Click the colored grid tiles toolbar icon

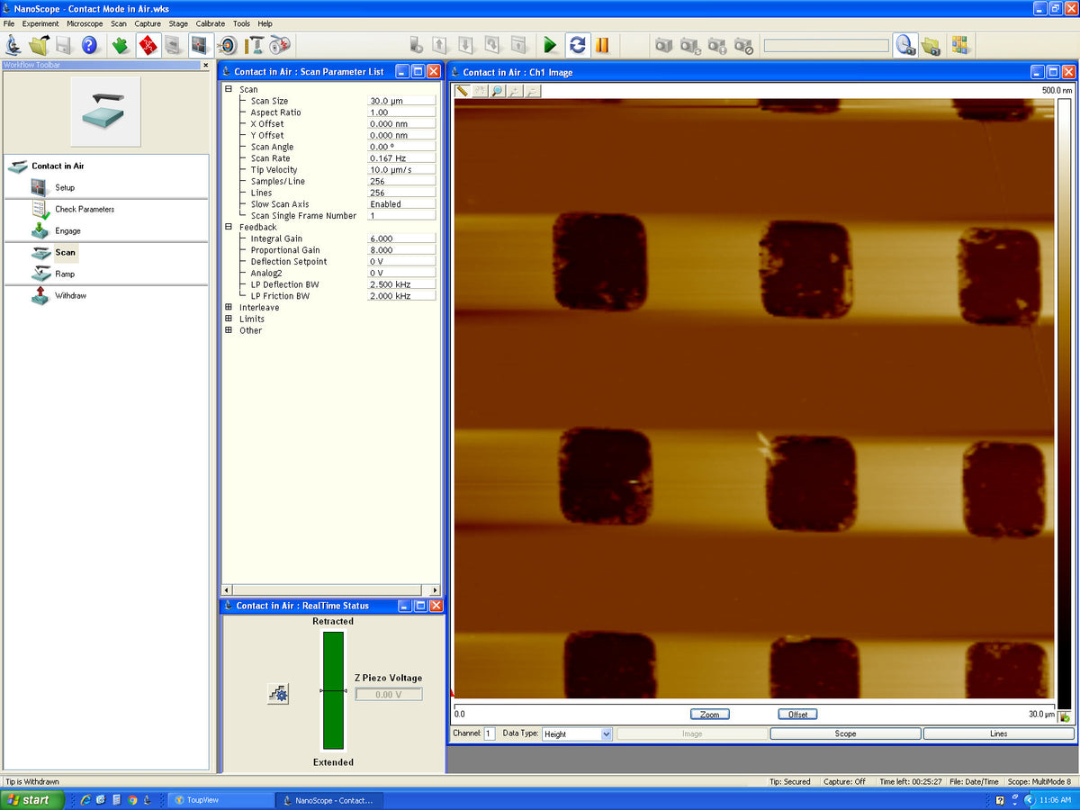point(959,45)
